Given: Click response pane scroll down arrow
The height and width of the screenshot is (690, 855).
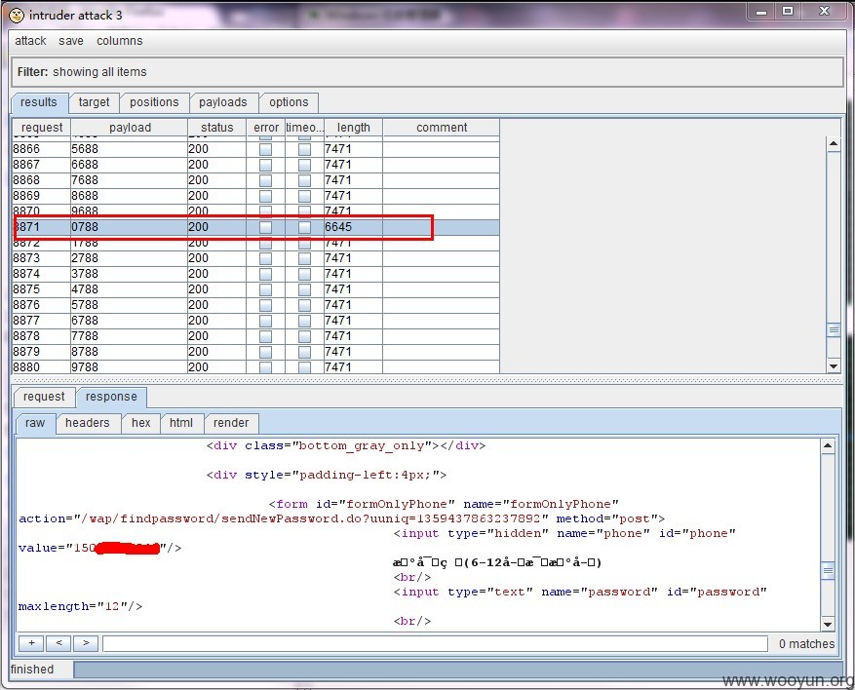Looking at the screenshot, I should tap(828, 625).
